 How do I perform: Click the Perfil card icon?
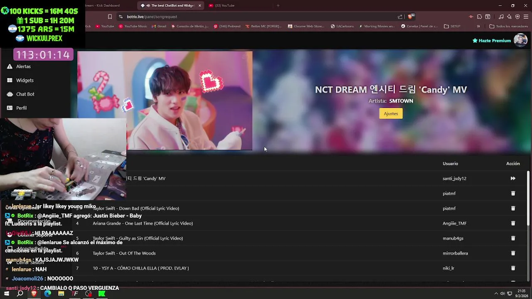tap(10, 108)
